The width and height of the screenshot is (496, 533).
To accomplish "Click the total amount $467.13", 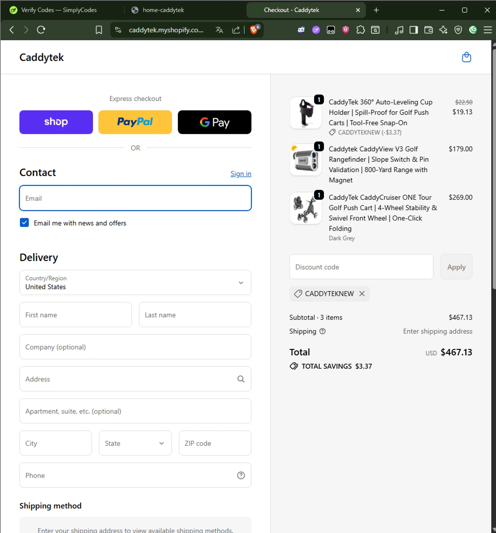I will pyautogui.click(x=457, y=352).
